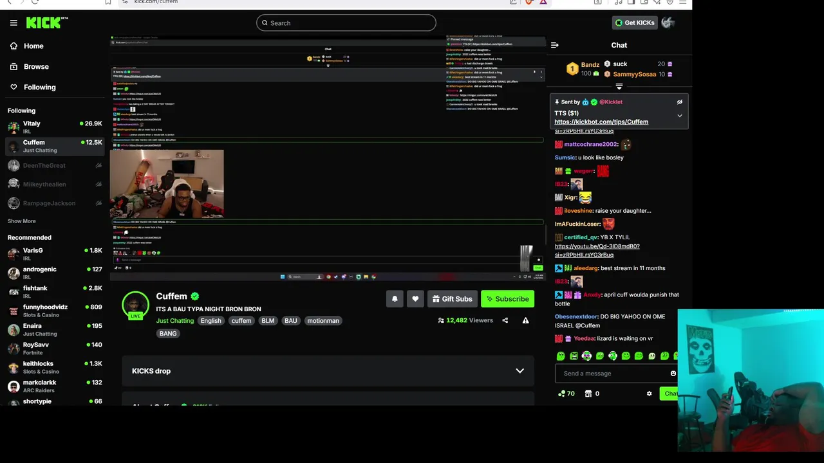Viewport: 824px width, 463px height.
Task: Select Cuffem channel in sidebar
Action: [x=55, y=146]
